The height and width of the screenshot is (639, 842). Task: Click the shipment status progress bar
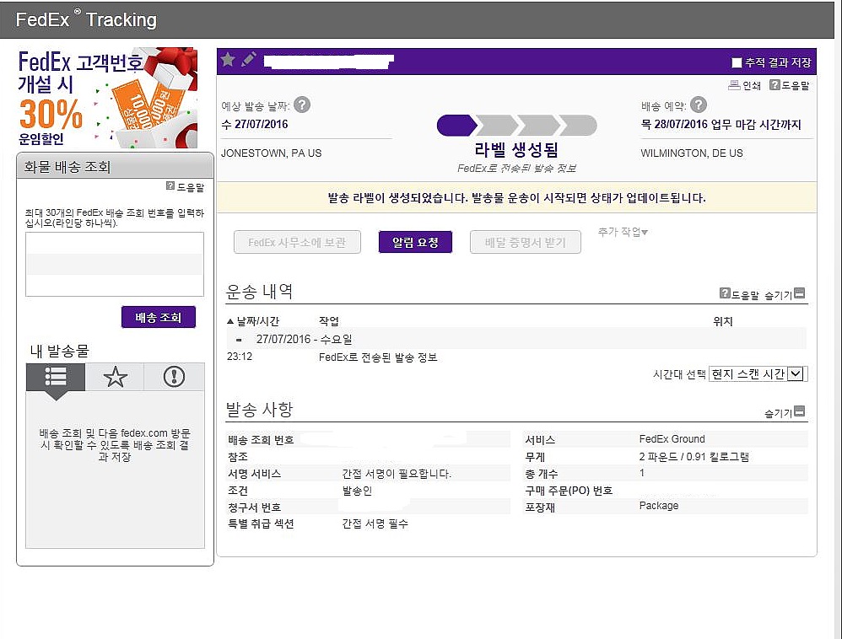[x=516, y=126]
